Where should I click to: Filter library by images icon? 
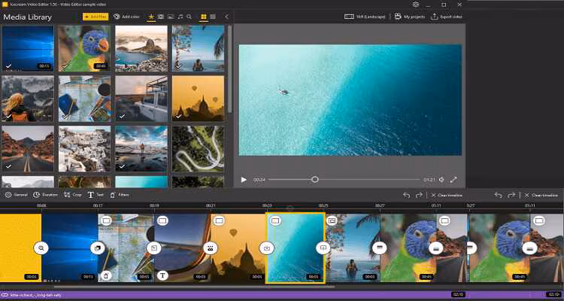point(171,16)
